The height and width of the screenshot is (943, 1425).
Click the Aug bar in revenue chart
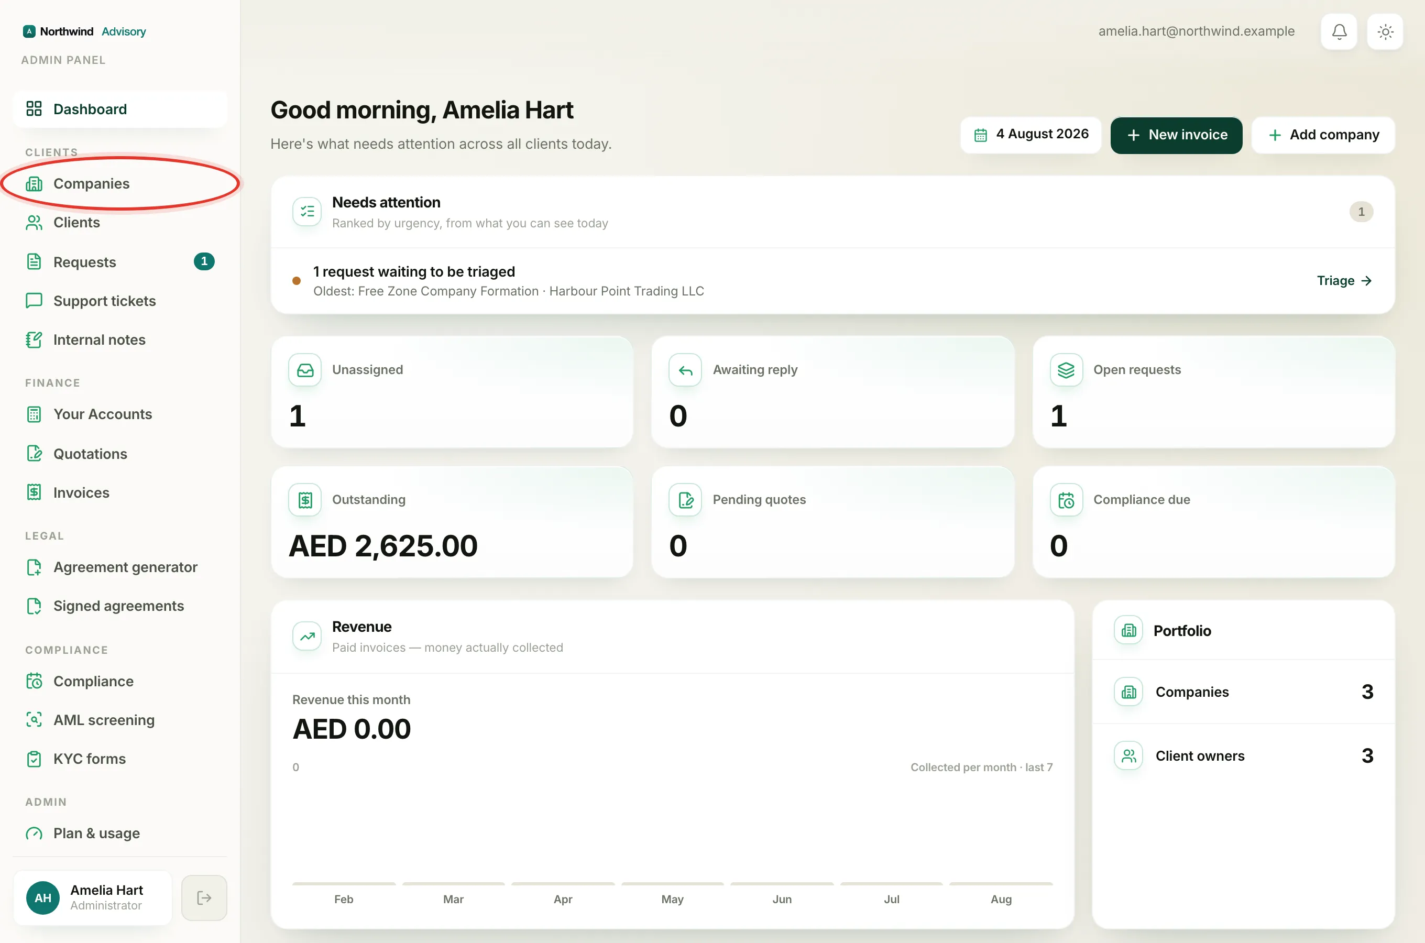[1001, 883]
